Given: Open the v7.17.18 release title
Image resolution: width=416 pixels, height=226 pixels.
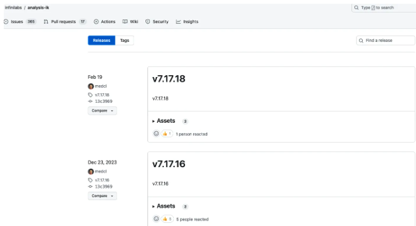Looking at the screenshot, I should pyautogui.click(x=169, y=79).
